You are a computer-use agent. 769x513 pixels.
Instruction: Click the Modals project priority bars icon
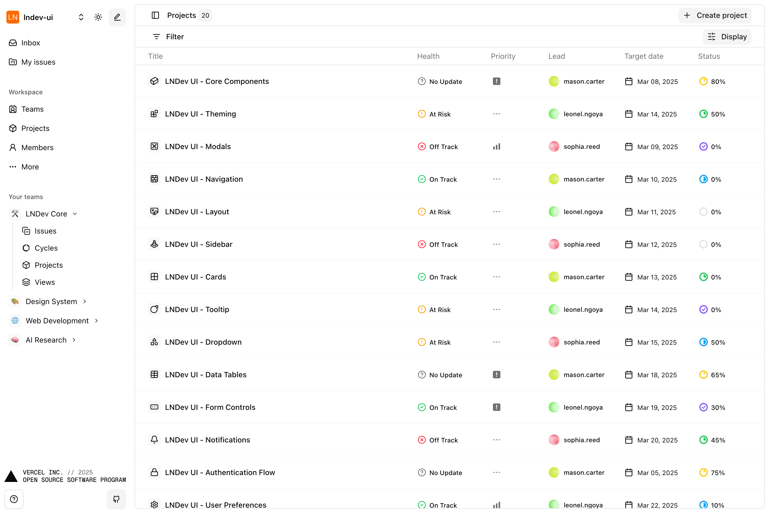coord(496,147)
